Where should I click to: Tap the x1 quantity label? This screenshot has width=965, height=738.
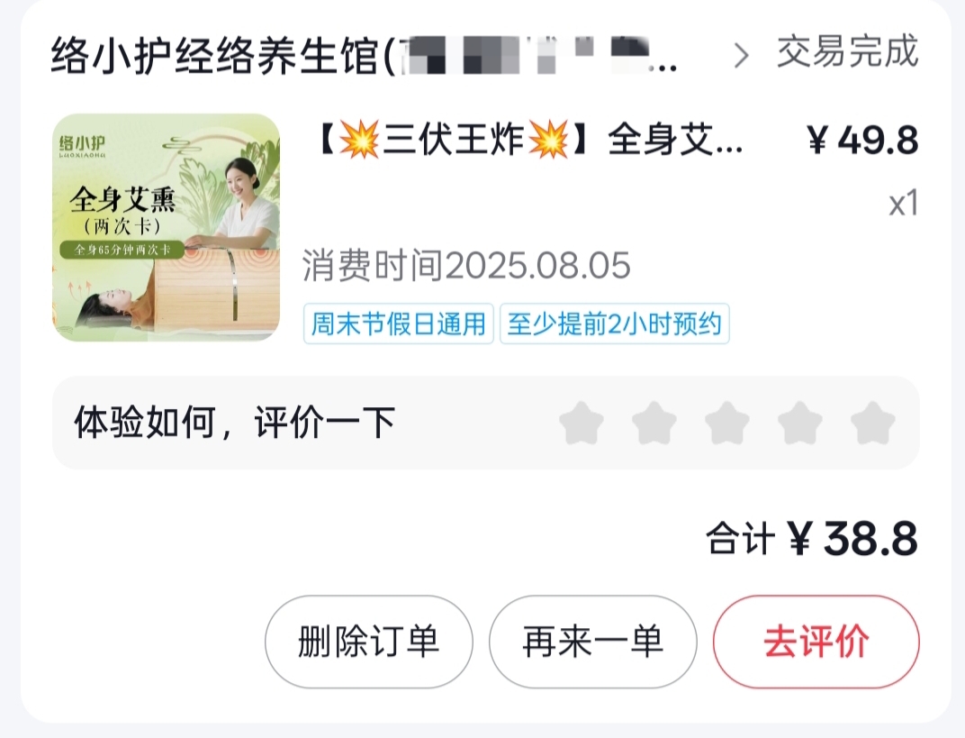(904, 204)
